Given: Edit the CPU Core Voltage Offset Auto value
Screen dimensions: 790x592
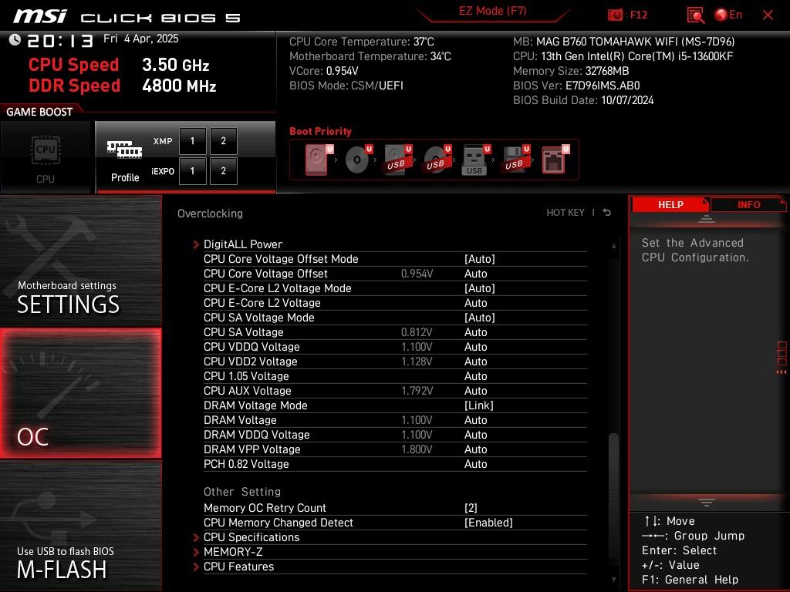Looking at the screenshot, I should coord(475,274).
